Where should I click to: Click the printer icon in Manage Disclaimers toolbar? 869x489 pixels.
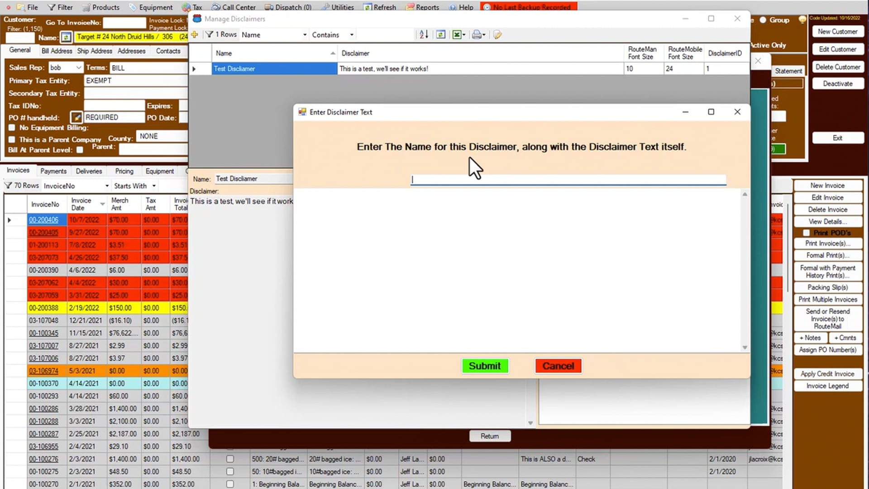click(x=477, y=34)
